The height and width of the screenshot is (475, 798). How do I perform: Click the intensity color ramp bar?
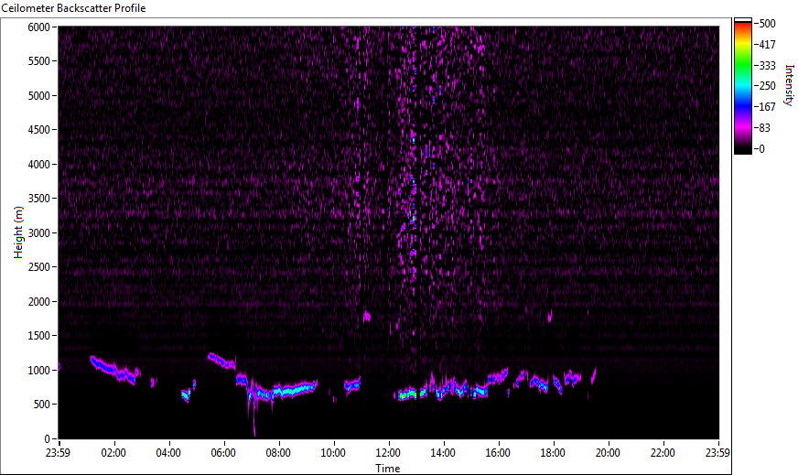click(x=742, y=86)
